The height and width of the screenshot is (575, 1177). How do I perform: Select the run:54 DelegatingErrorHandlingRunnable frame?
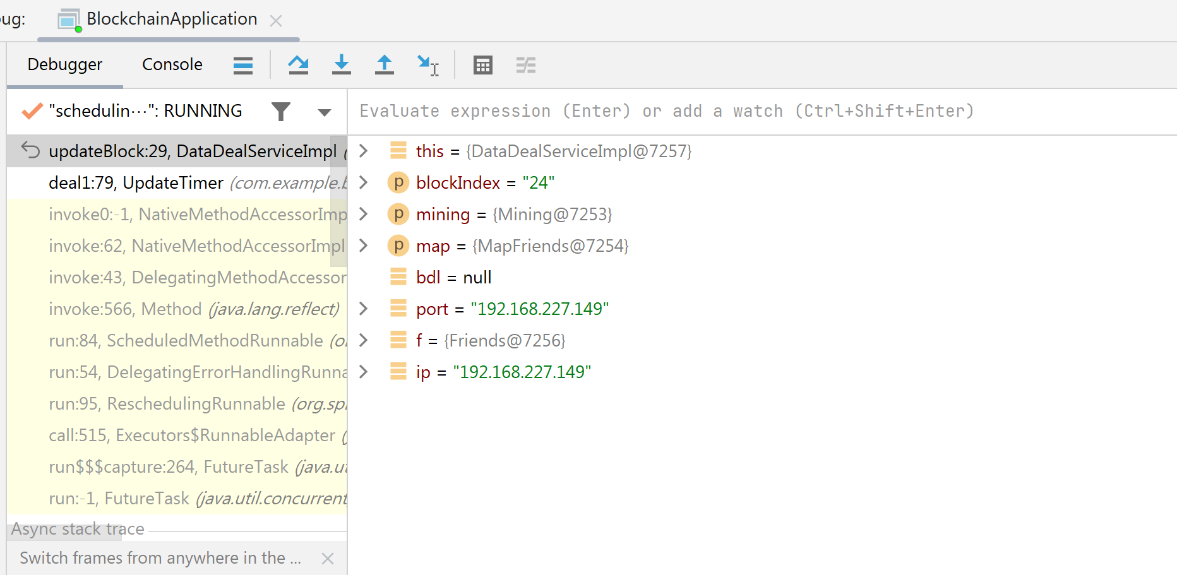177,372
